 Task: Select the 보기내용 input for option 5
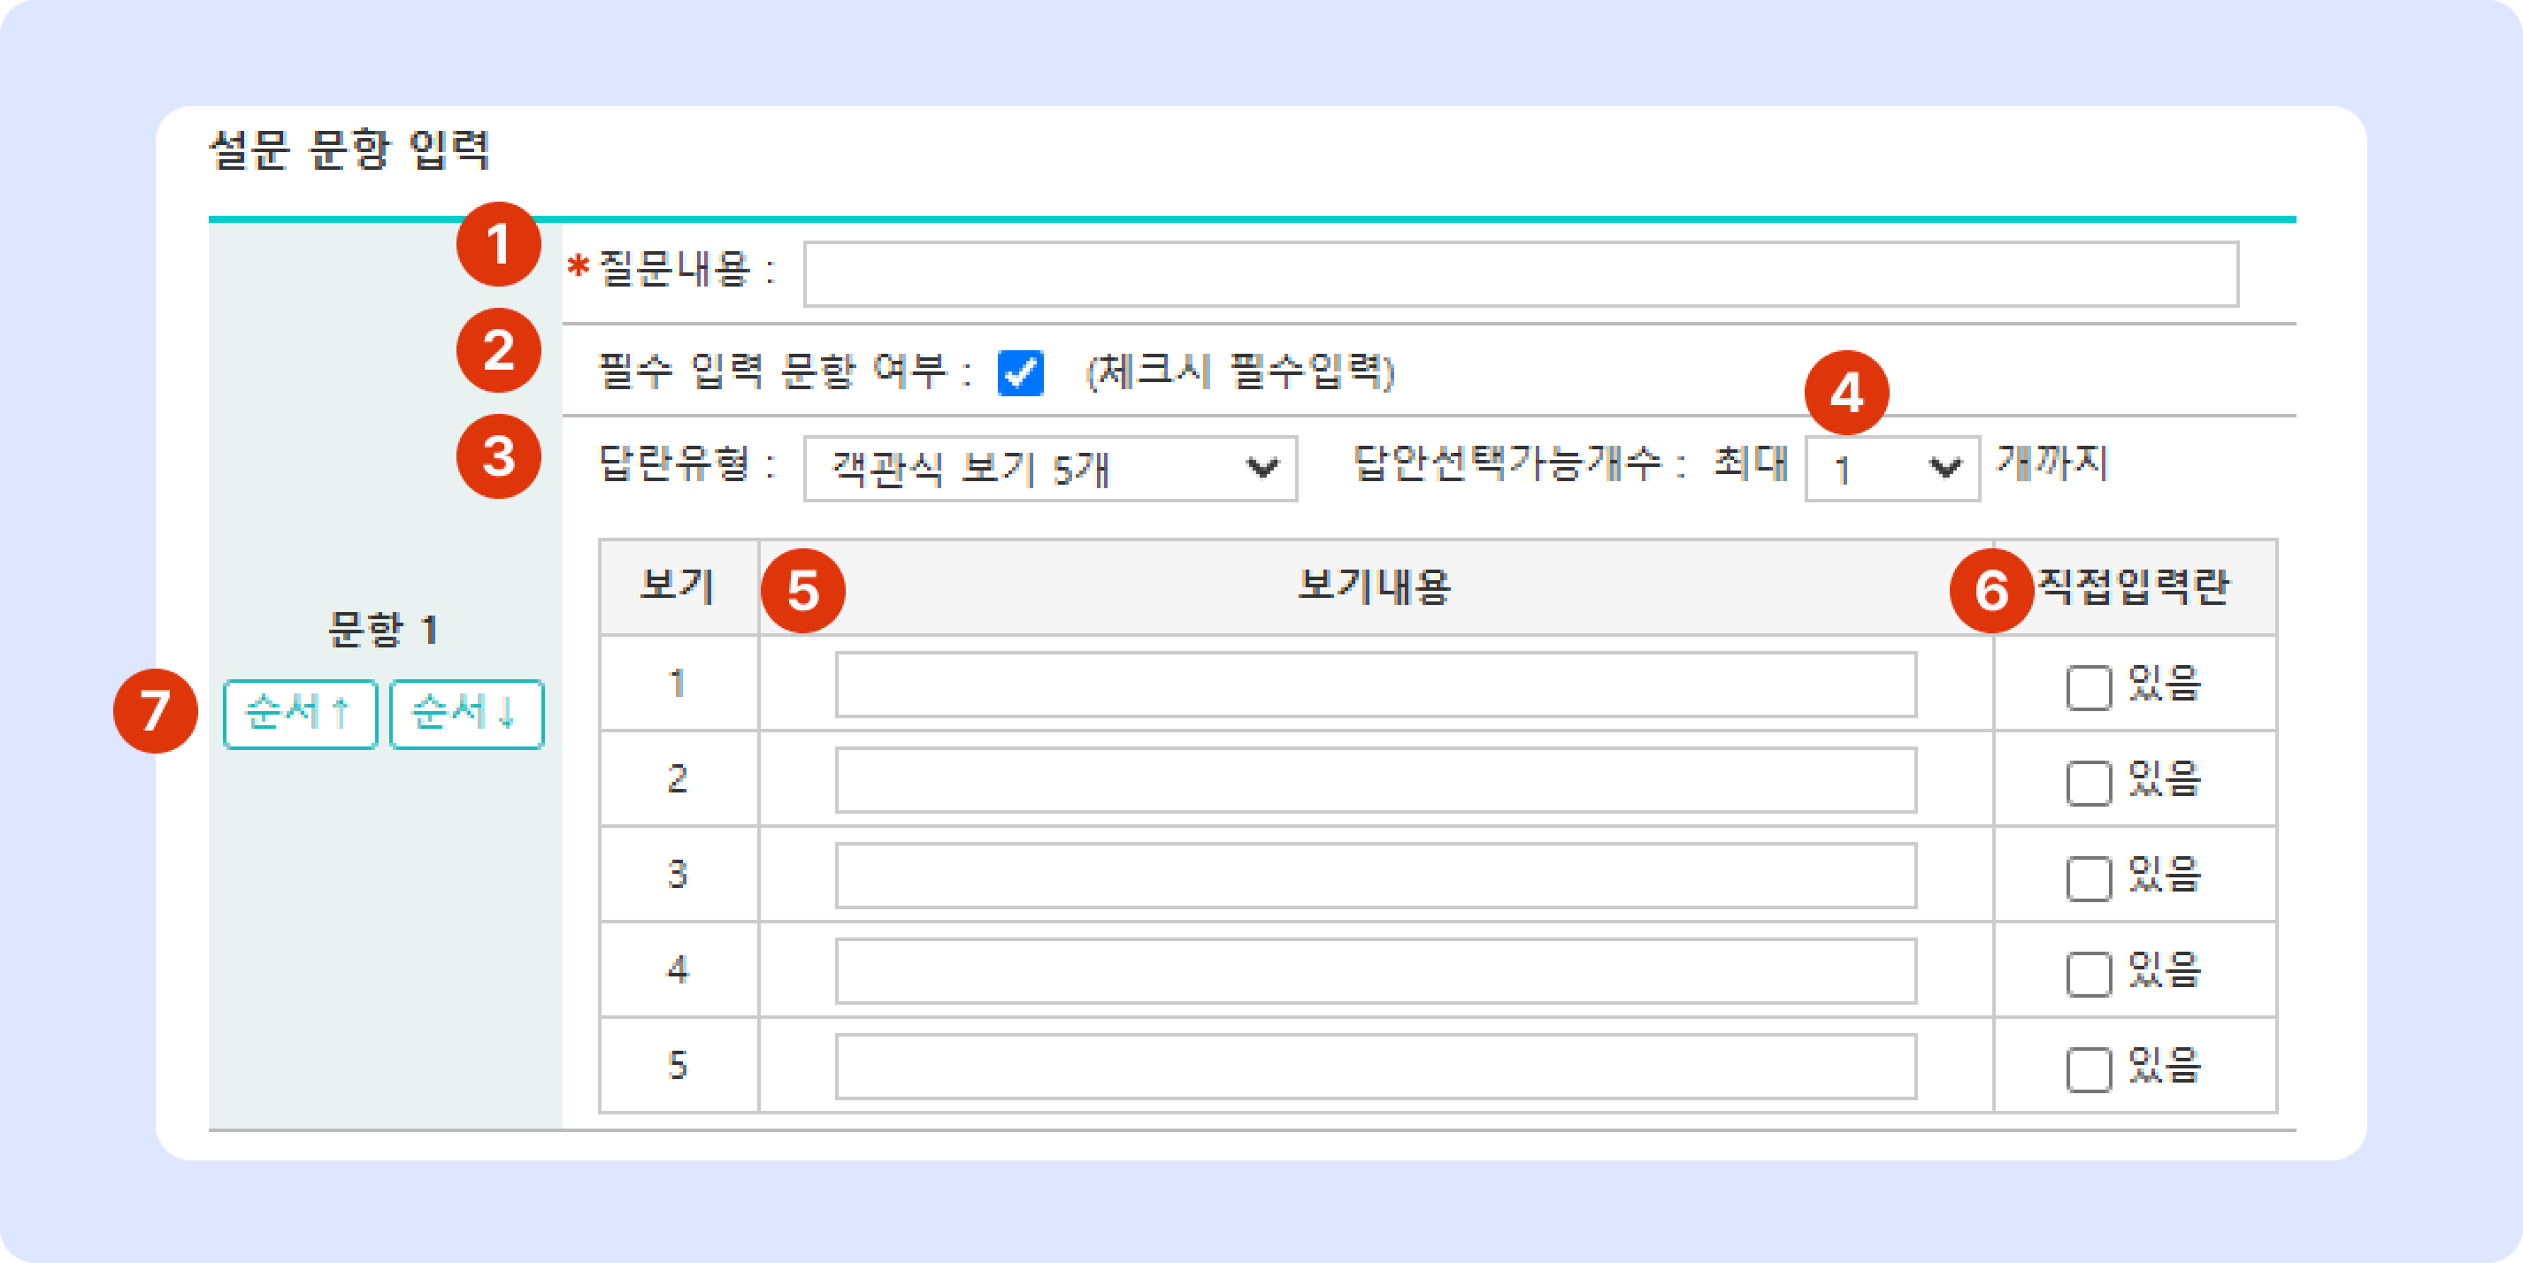coord(1375,1066)
